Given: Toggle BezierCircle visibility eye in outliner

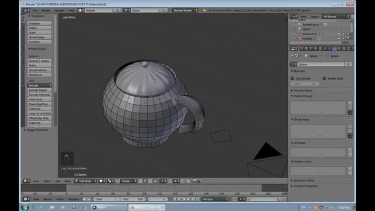Looking at the screenshot, I should pos(339,34).
